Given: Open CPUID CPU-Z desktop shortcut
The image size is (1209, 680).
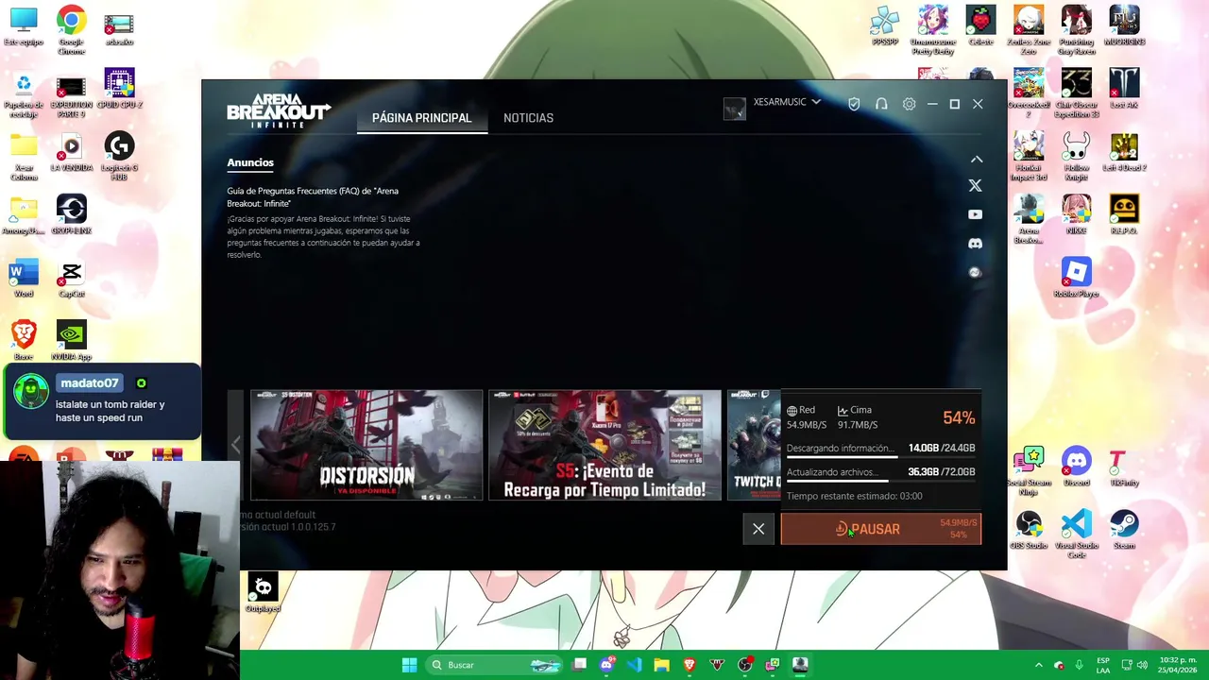Looking at the screenshot, I should coord(119,90).
